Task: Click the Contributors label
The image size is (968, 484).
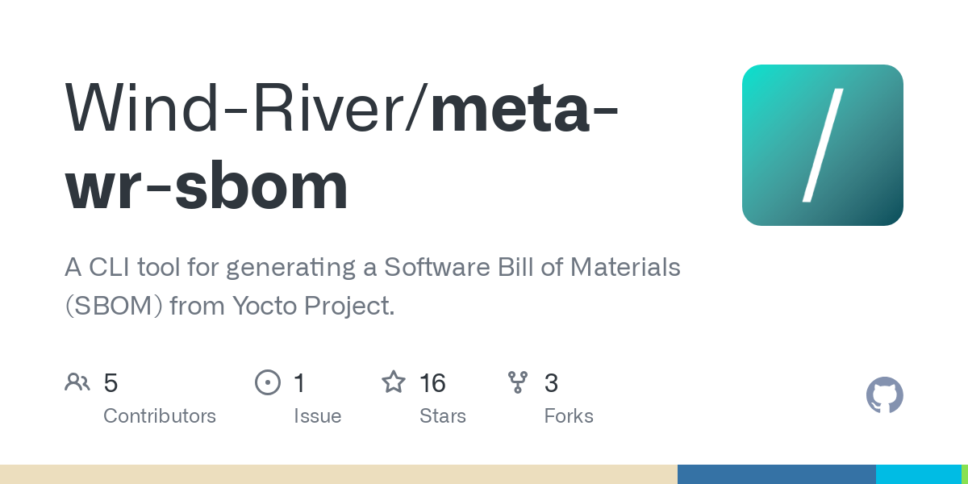Action: tap(160, 416)
